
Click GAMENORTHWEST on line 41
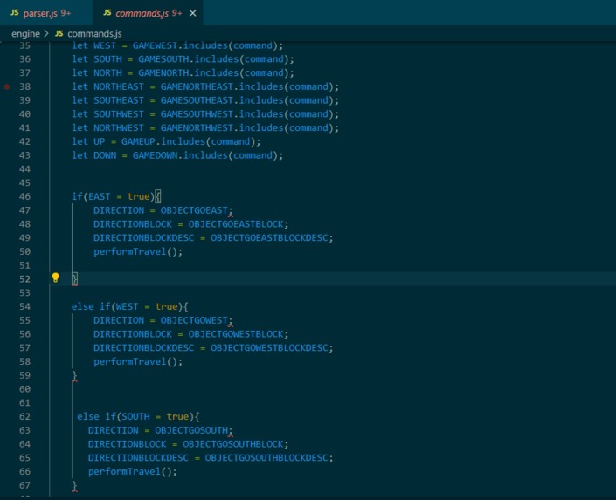pyautogui.click(x=197, y=128)
